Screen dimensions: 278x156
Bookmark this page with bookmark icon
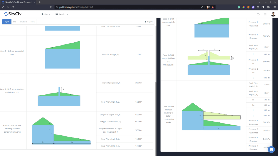click(51, 7)
